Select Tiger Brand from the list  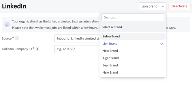[133, 58]
